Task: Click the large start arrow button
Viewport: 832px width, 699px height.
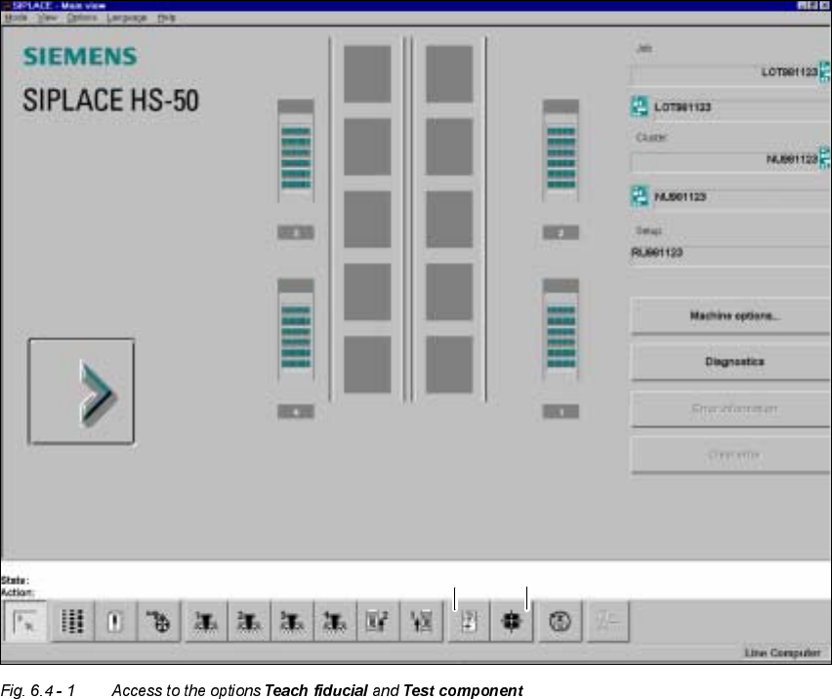Action: (81, 391)
